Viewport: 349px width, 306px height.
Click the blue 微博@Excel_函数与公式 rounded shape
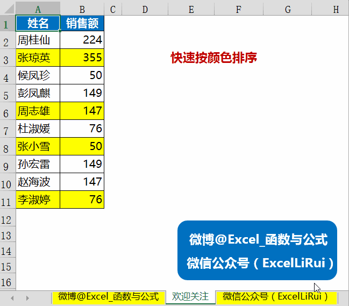[257, 251]
